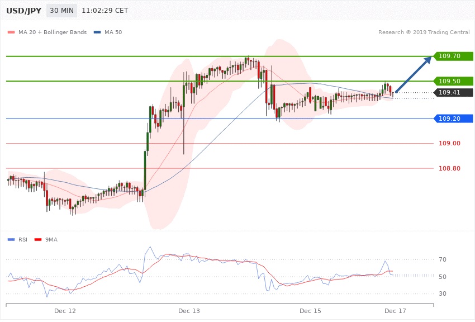Click the 108.80 support level label
The height and width of the screenshot is (322, 475).
(x=449, y=168)
